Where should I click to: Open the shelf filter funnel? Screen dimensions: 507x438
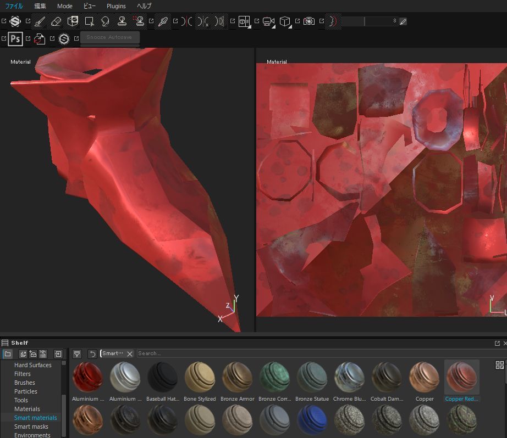click(x=77, y=354)
